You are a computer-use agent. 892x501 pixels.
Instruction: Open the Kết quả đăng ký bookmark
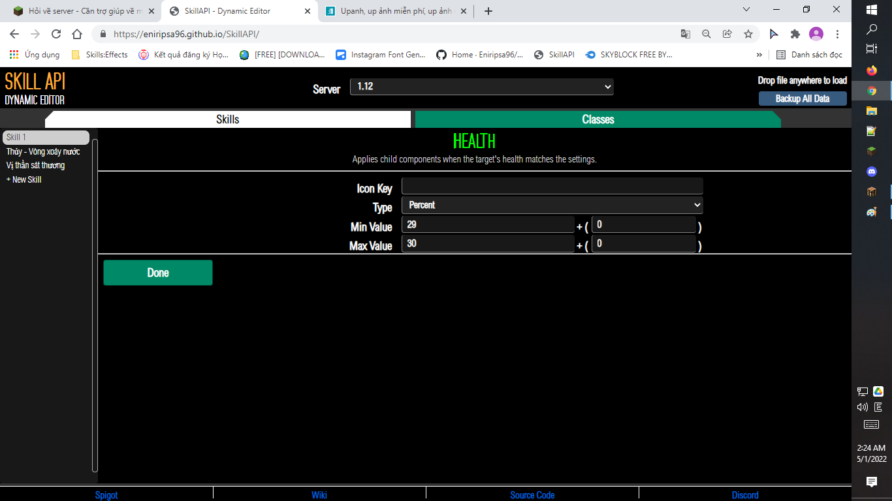(x=183, y=55)
